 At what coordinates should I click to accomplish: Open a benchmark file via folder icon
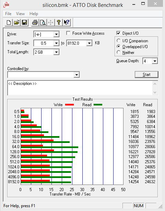pyautogui.click(x=16, y=22)
